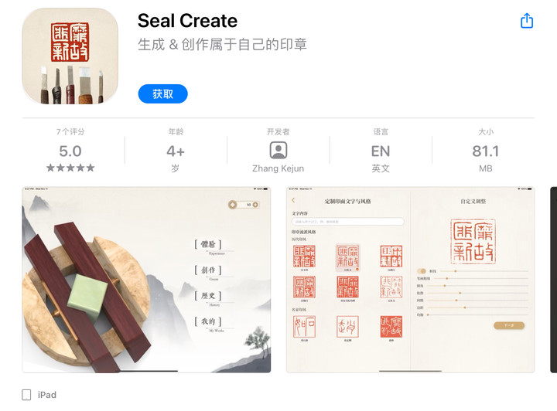The height and width of the screenshot is (411, 557).
Task: Open the developer Zhang Kejun profile icon
Action: tap(278, 151)
